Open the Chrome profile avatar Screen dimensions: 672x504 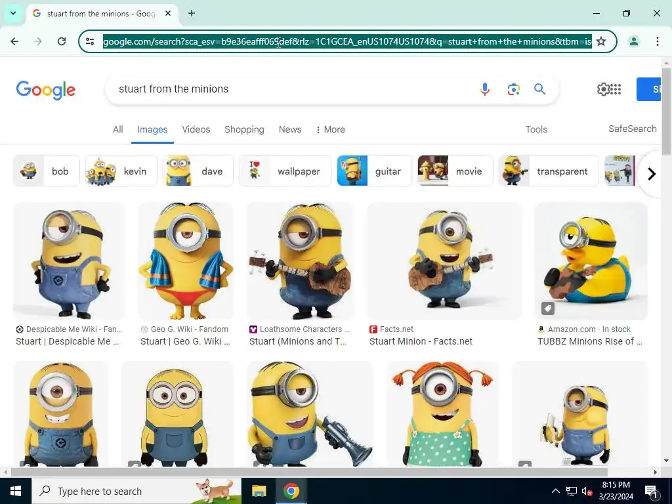(x=633, y=41)
